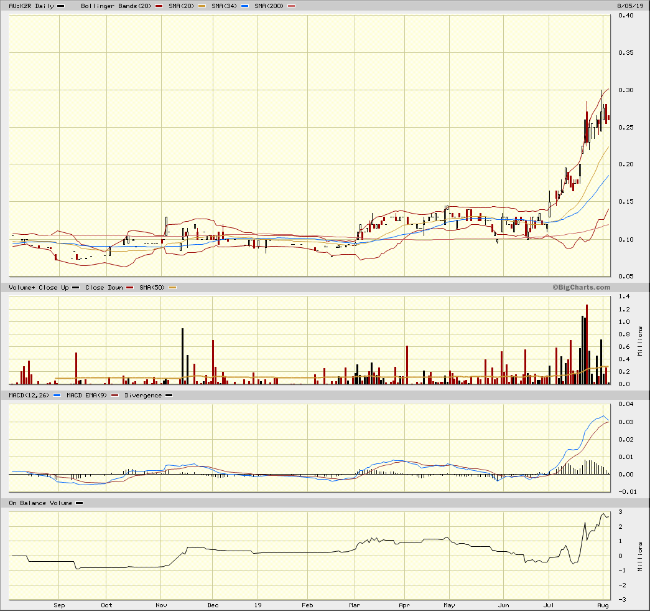
Task: Click the tallest red volume bar in late July
Action: point(587,344)
